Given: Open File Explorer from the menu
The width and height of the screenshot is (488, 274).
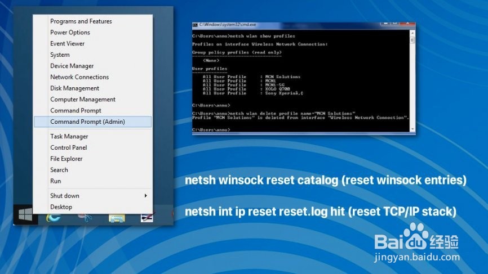Looking at the screenshot, I should 93,159.
